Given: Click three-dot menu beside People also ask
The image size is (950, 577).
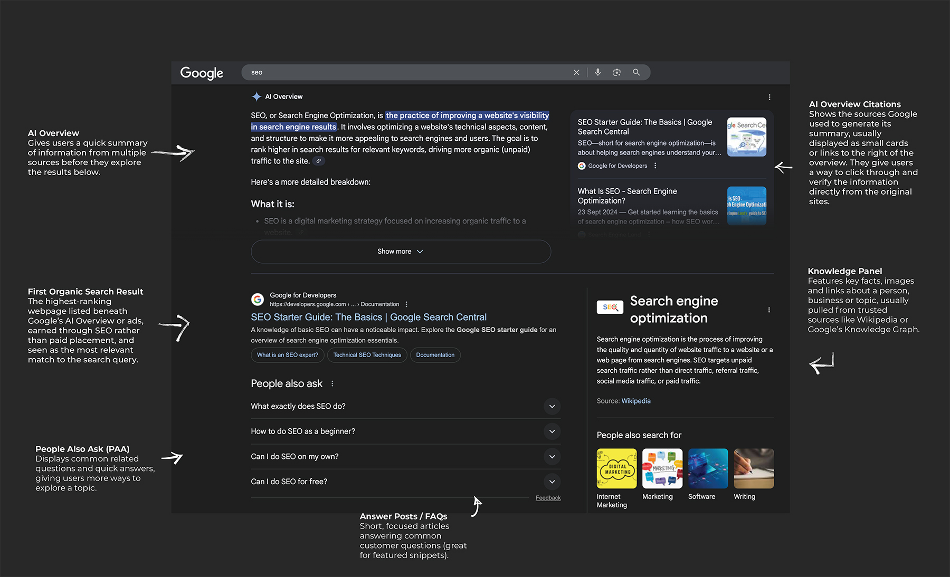Looking at the screenshot, I should pyautogui.click(x=332, y=384).
